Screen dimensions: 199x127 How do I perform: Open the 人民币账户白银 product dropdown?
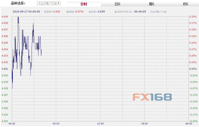coord(49,3)
